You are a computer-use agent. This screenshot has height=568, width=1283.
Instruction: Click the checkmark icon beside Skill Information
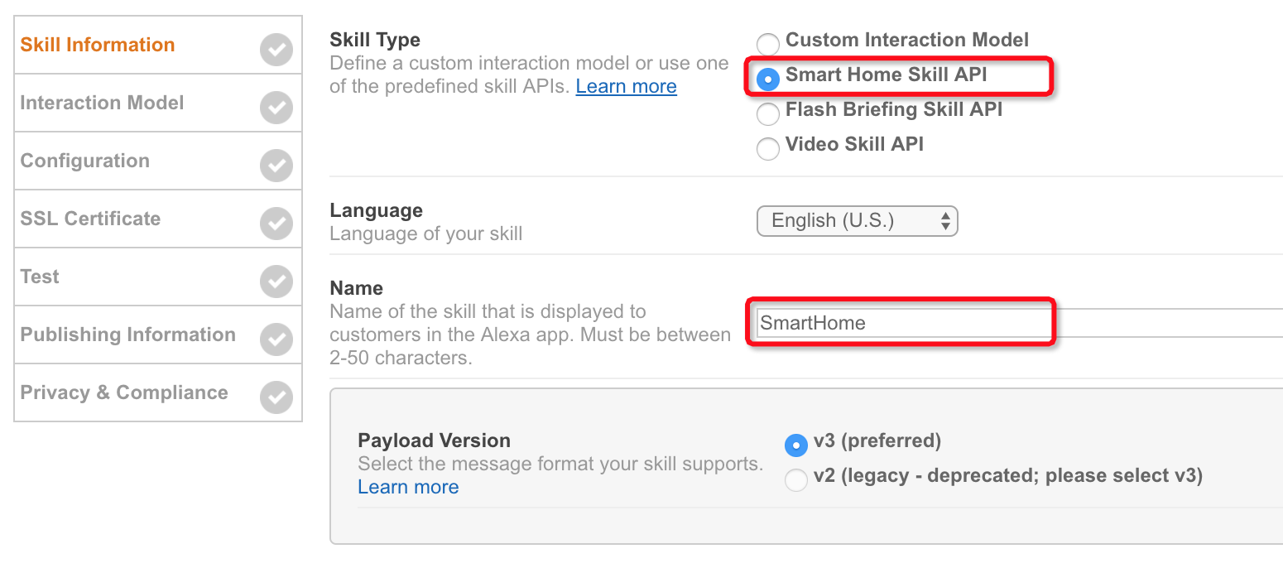(x=276, y=50)
